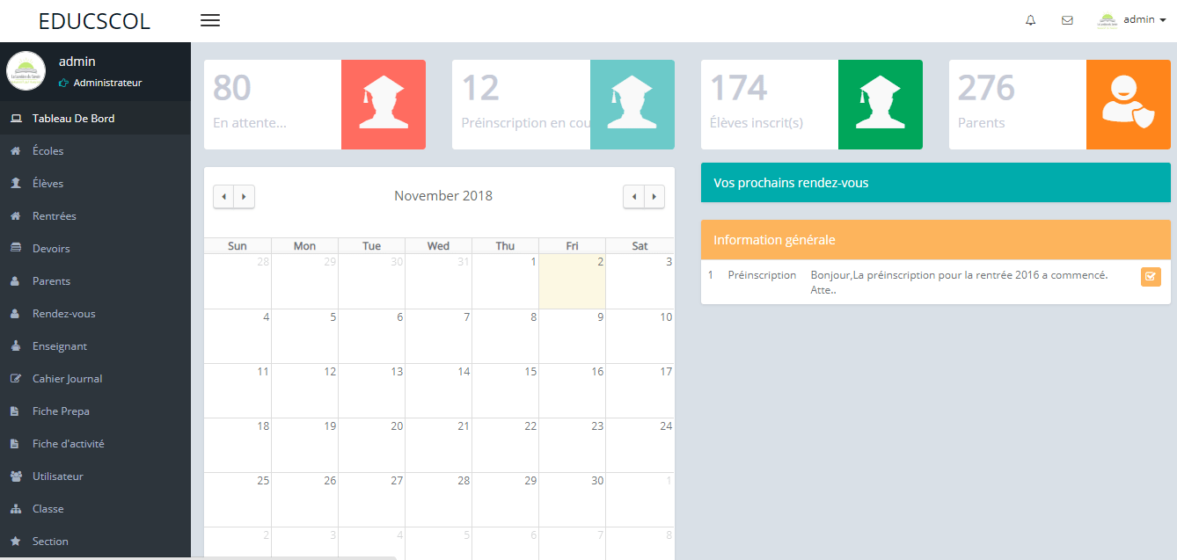Click the parents icon on the orange card
This screenshot has height=560, width=1177.
point(1129,104)
